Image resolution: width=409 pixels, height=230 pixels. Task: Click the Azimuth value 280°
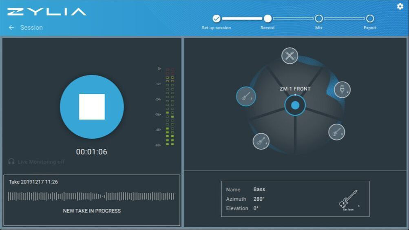(259, 199)
